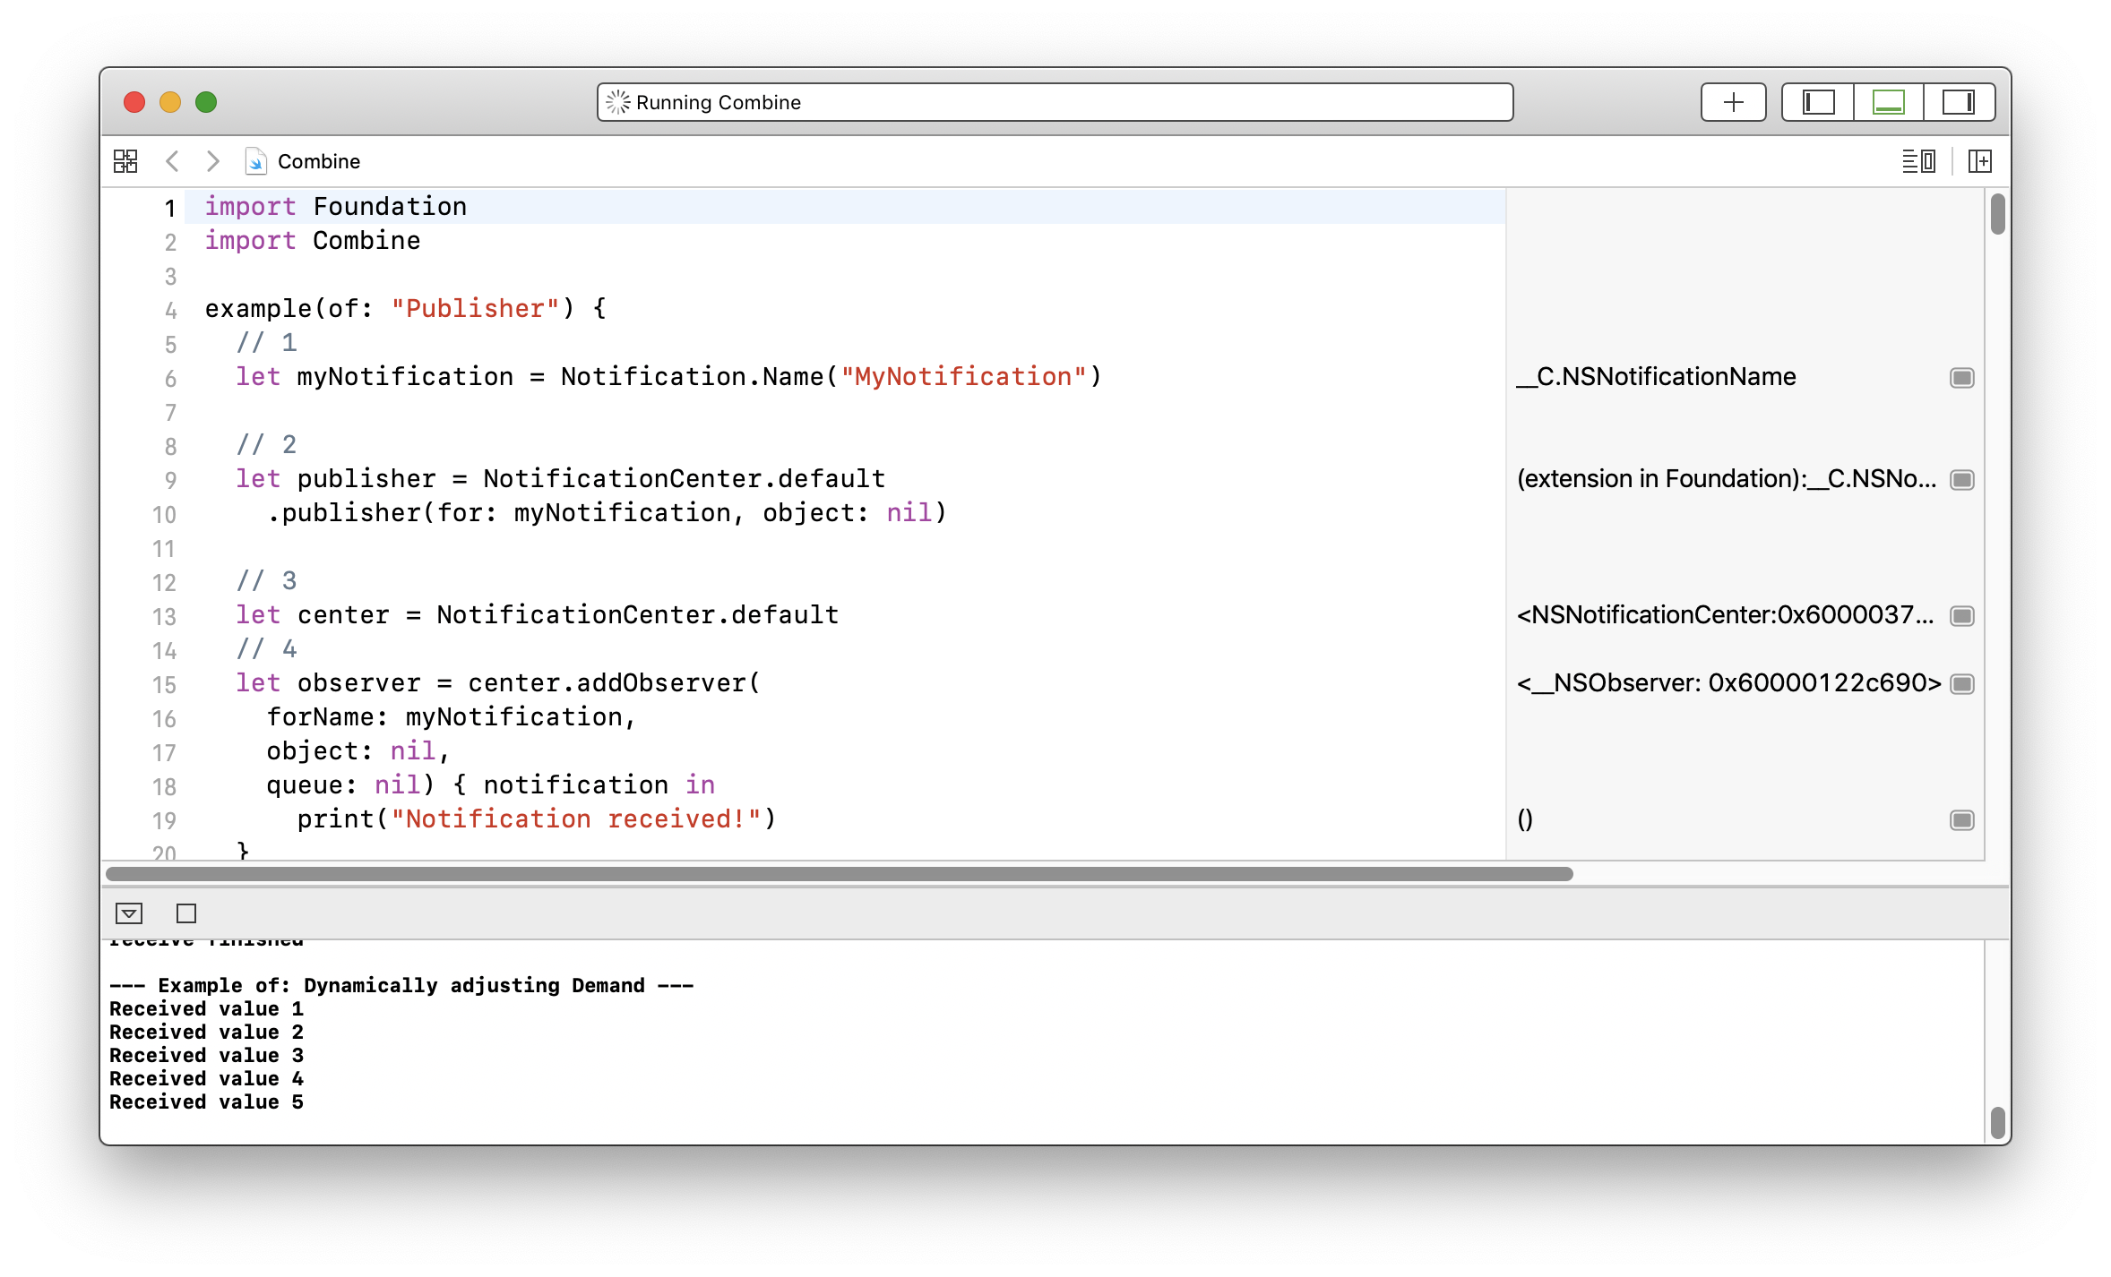Toggle the left navigator panel
The image size is (2111, 1277).
1818,102
